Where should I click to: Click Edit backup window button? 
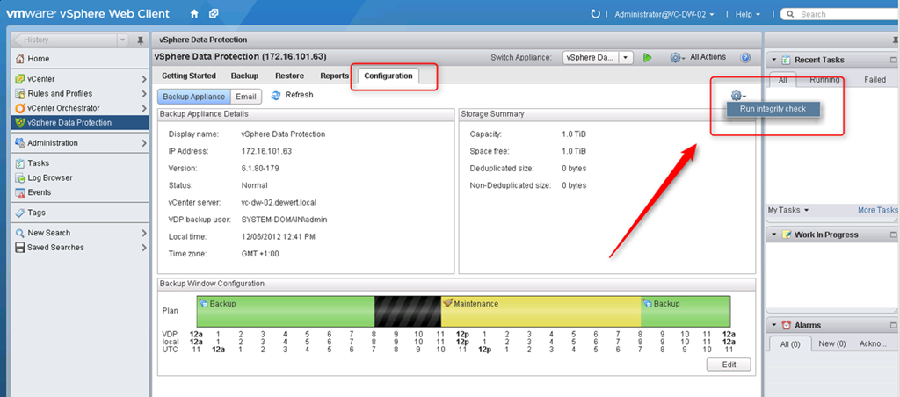(x=729, y=365)
